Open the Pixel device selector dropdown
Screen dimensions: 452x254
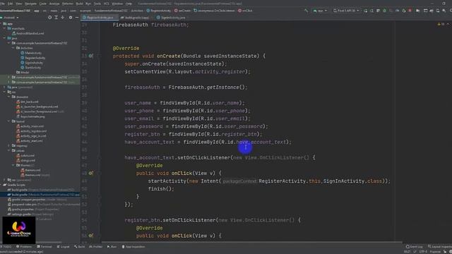coord(346,11)
